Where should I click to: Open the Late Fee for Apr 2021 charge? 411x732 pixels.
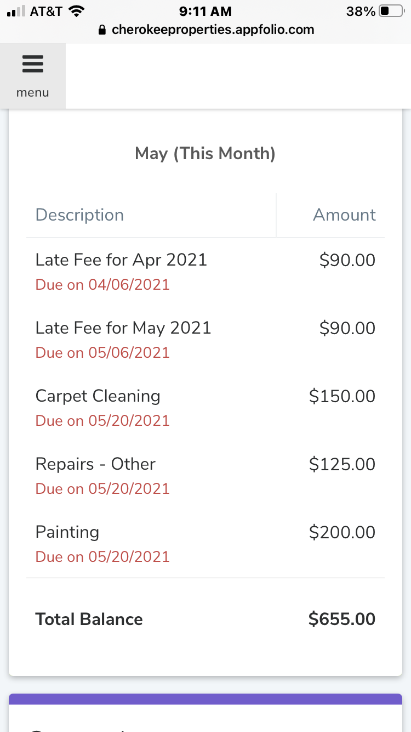[206, 272]
